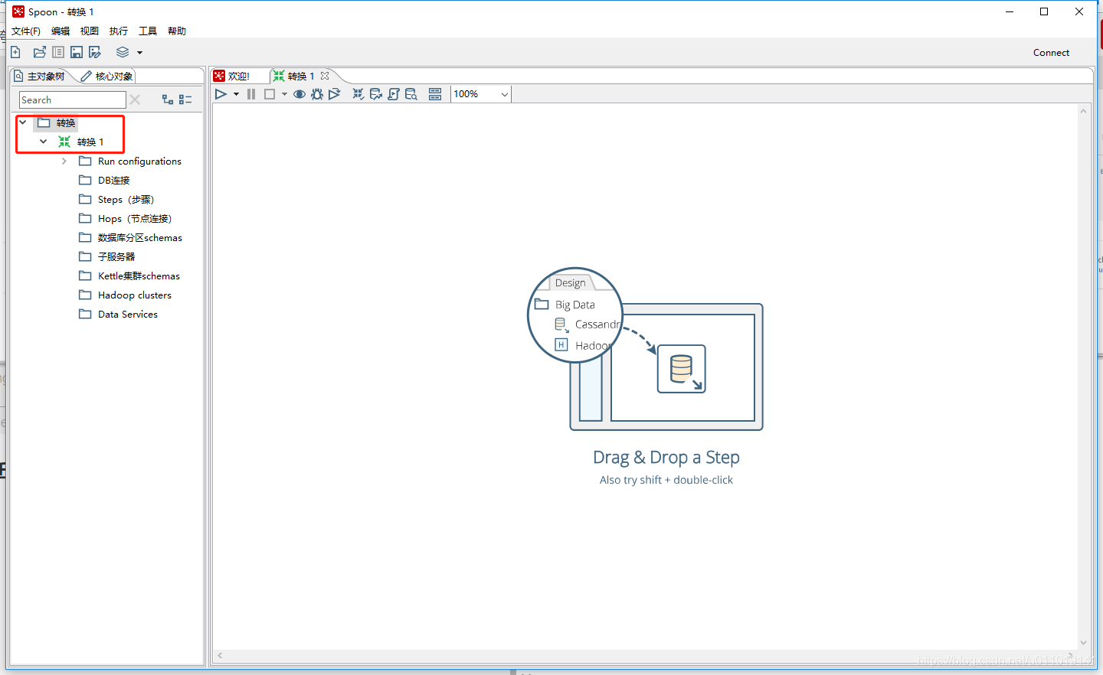Stop the transformation with square icon
Screen dimensions: 1103x675
270,94
